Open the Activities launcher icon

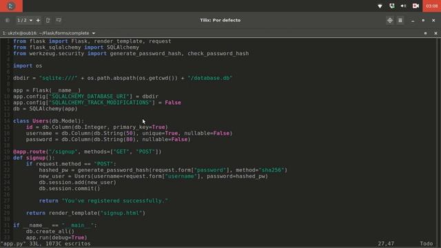pyautogui.click(x=11, y=6)
